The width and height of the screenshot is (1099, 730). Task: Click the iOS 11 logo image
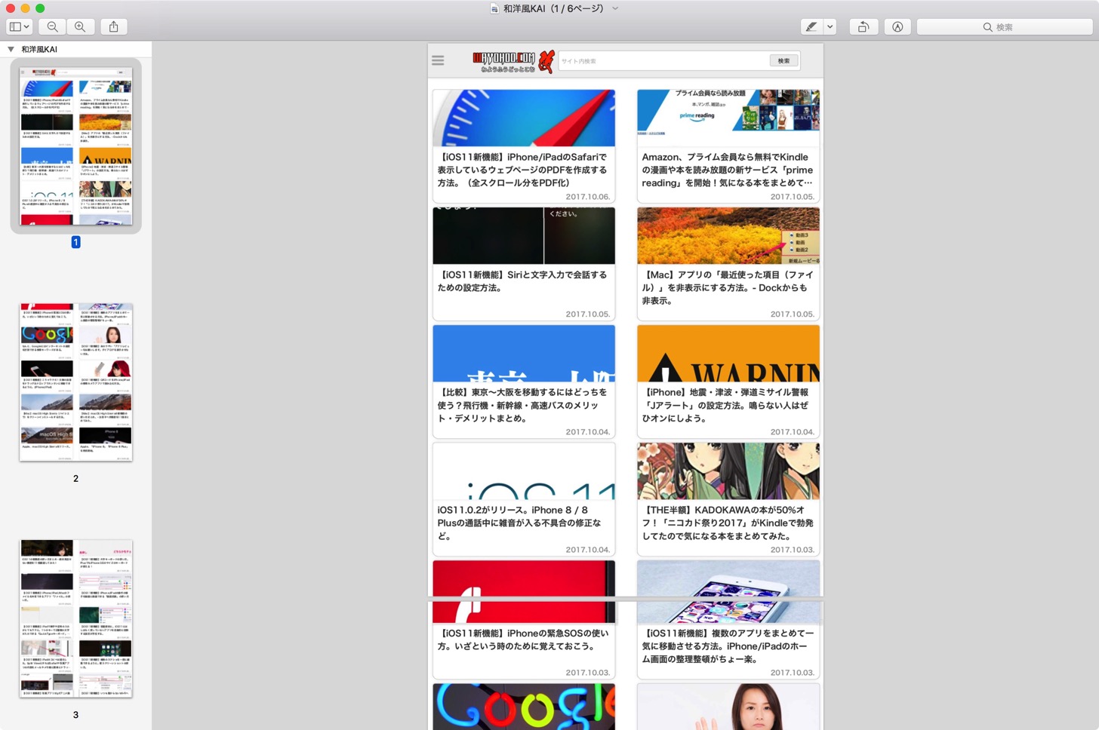tap(524, 471)
